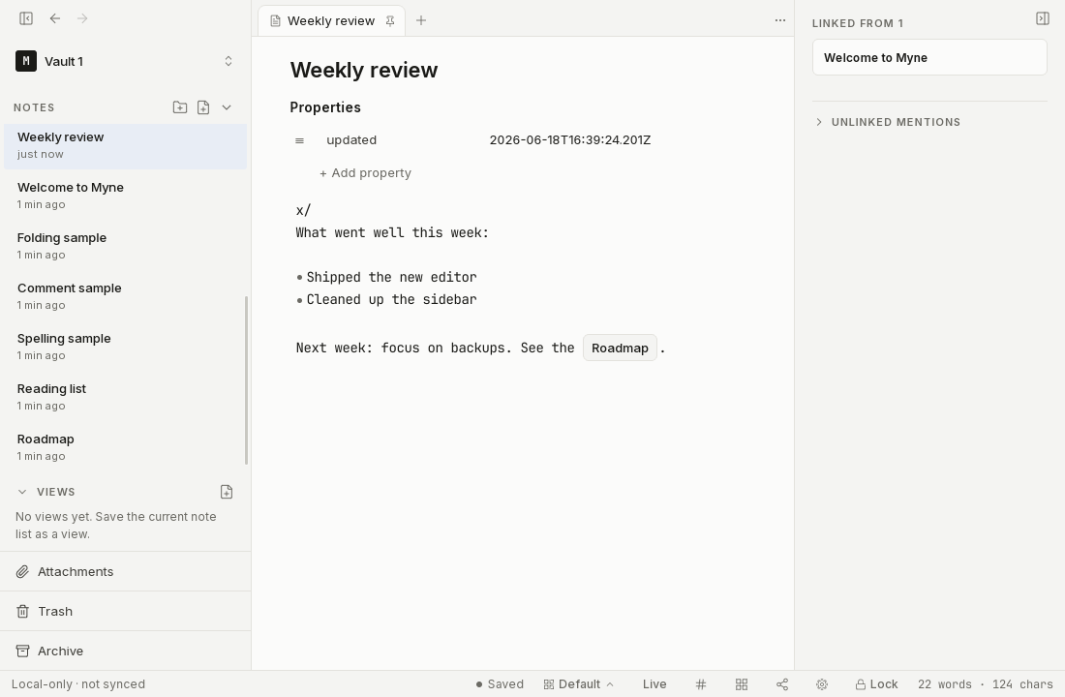Open the Reading list note
The height and width of the screenshot is (697, 1065).
coord(125,396)
